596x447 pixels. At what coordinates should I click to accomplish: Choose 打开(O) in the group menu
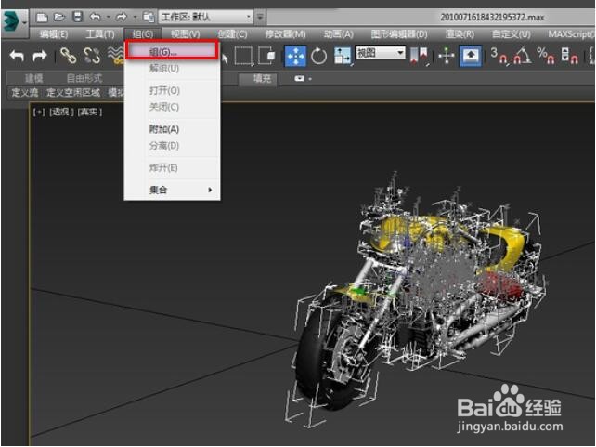(x=173, y=90)
